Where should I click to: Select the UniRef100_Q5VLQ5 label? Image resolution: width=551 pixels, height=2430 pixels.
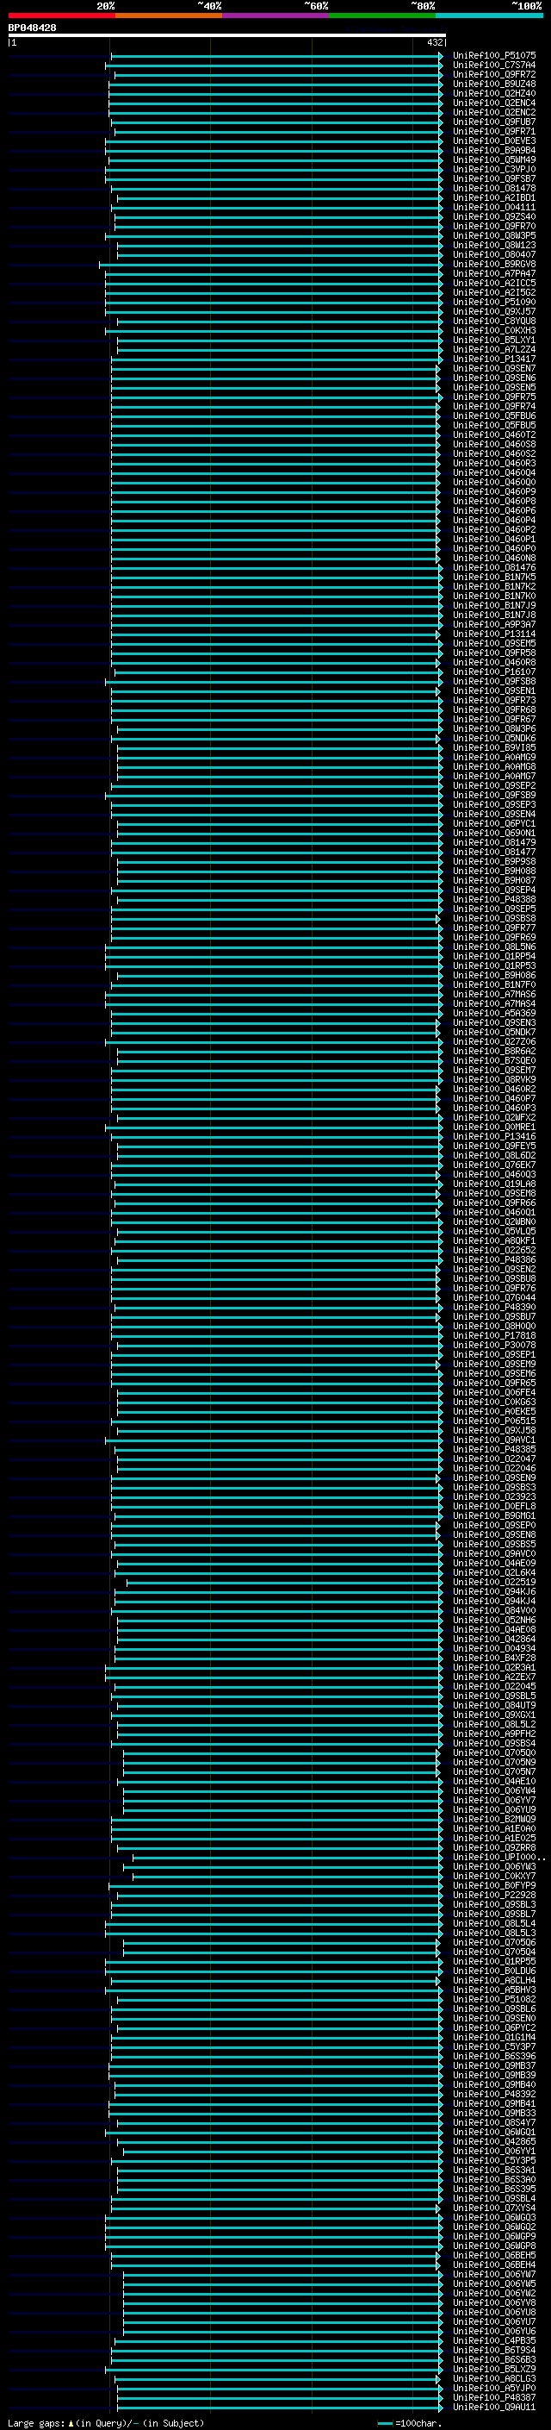[x=494, y=1231]
